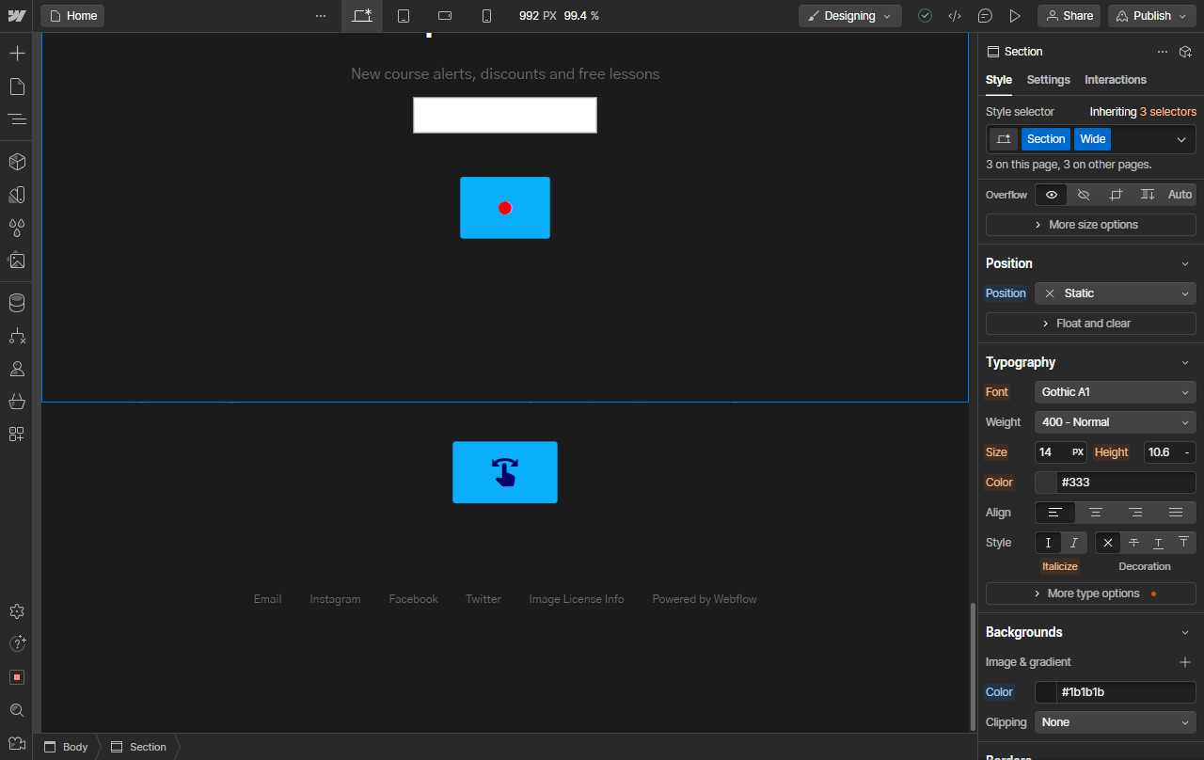1204x760 pixels.
Task: Open the Apps panel
Action: (x=16, y=435)
